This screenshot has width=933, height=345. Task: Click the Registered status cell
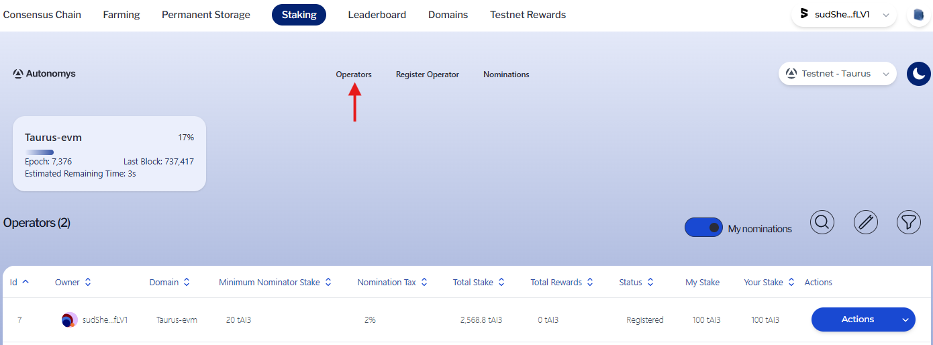click(645, 320)
